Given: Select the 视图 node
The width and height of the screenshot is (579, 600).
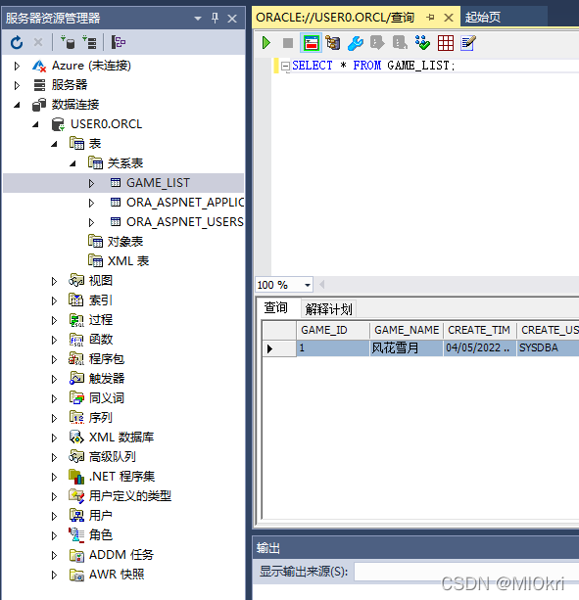Looking at the screenshot, I should [101, 281].
